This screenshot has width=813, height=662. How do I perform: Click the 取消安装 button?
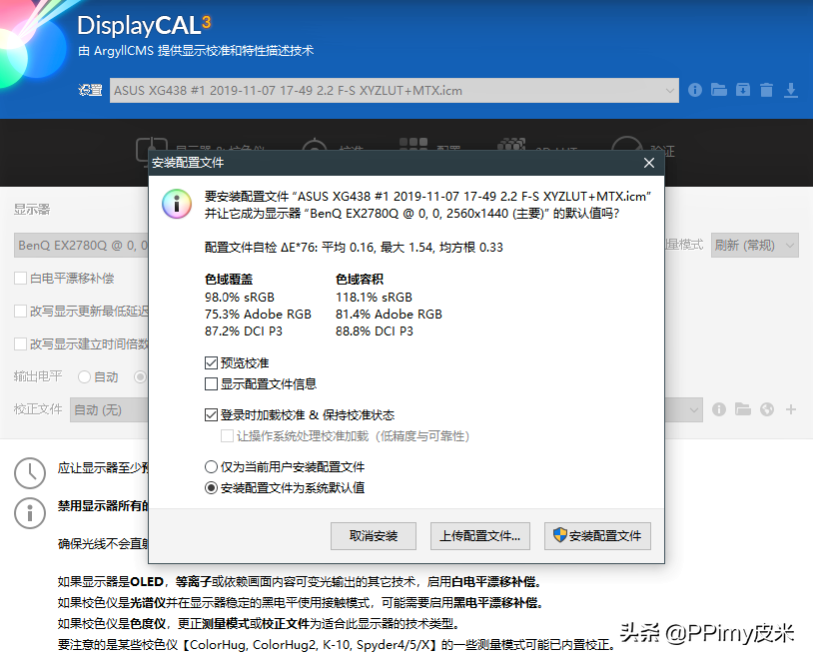coord(374,536)
